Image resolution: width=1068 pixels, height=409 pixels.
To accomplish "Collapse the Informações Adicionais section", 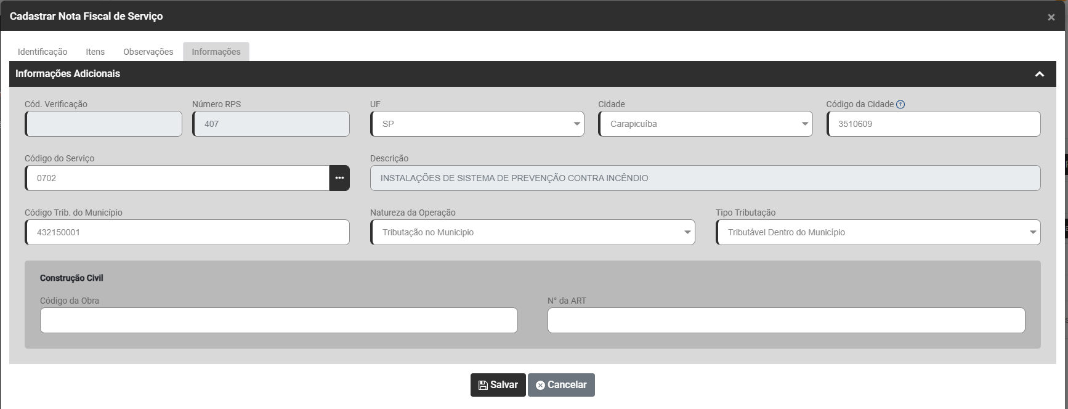I will pos(1039,74).
